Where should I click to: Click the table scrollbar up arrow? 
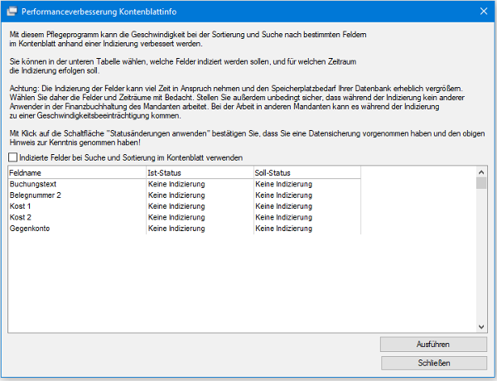click(481, 172)
